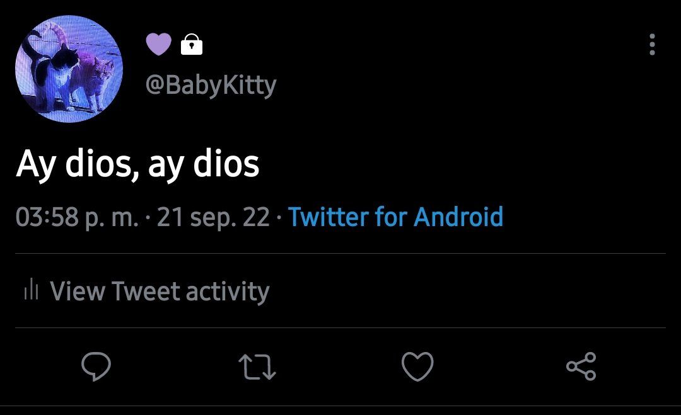
Task: Open the share icon options
Action: click(581, 367)
